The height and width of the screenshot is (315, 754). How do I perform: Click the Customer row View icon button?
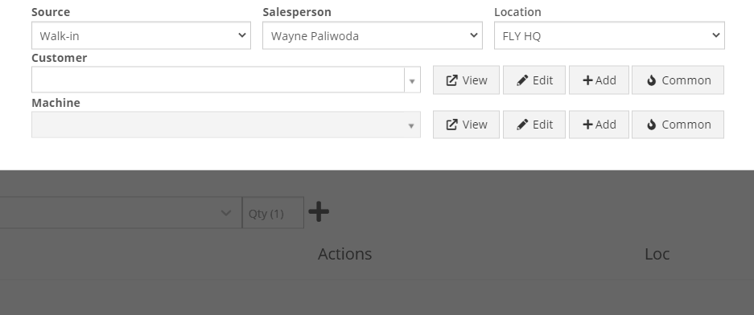(x=466, y=80)
